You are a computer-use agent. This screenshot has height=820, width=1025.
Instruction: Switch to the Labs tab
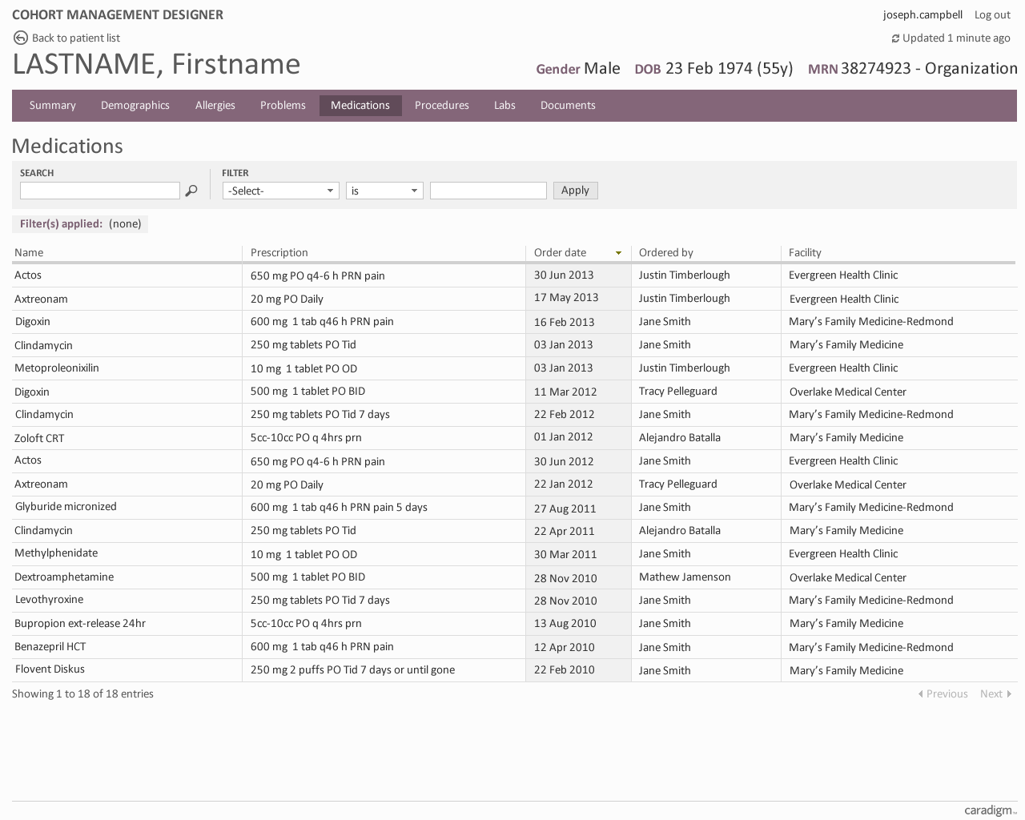pyautogui.click(x=504, y=105)
